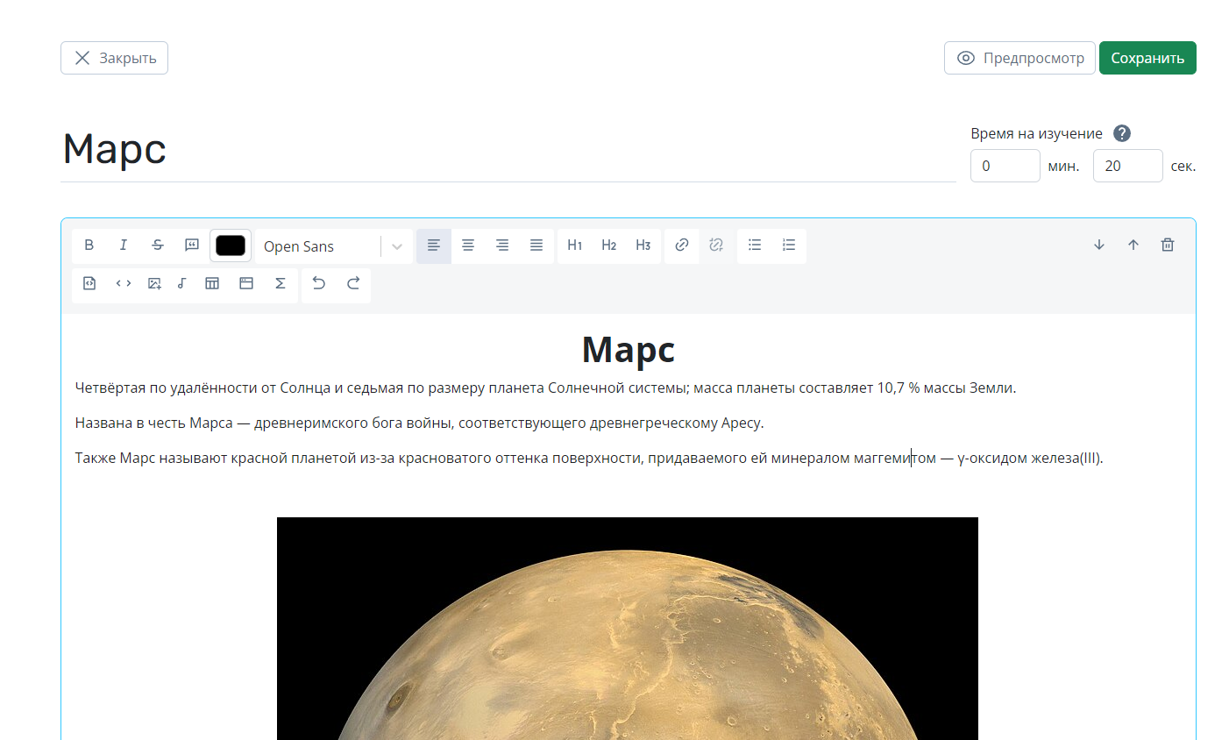
Task: Click paragraph starting with Названа в честь Марса
Action: (419, 423)
